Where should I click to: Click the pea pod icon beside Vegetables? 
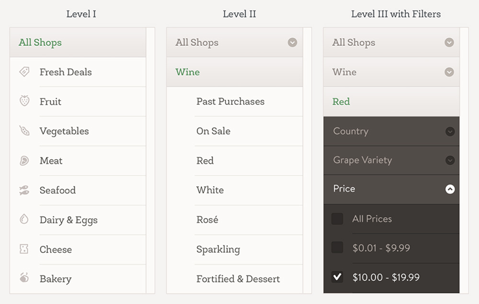click(x=25, y=131)
